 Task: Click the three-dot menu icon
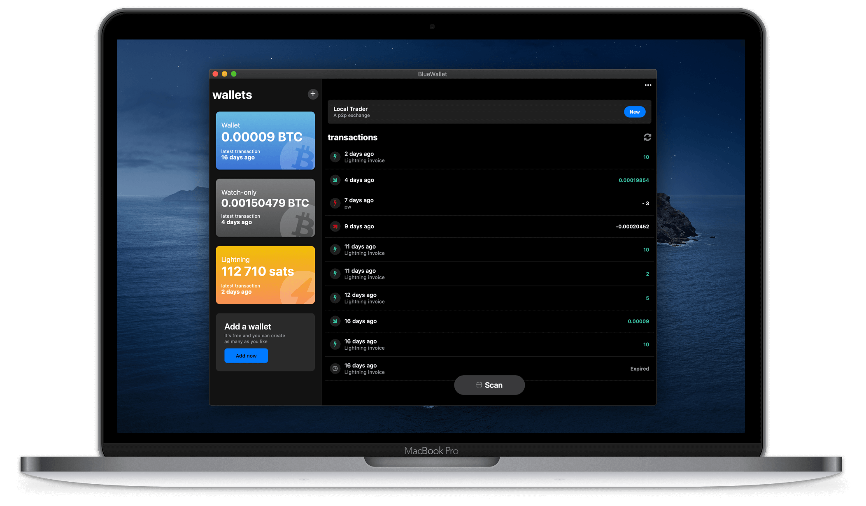[648, 84]
